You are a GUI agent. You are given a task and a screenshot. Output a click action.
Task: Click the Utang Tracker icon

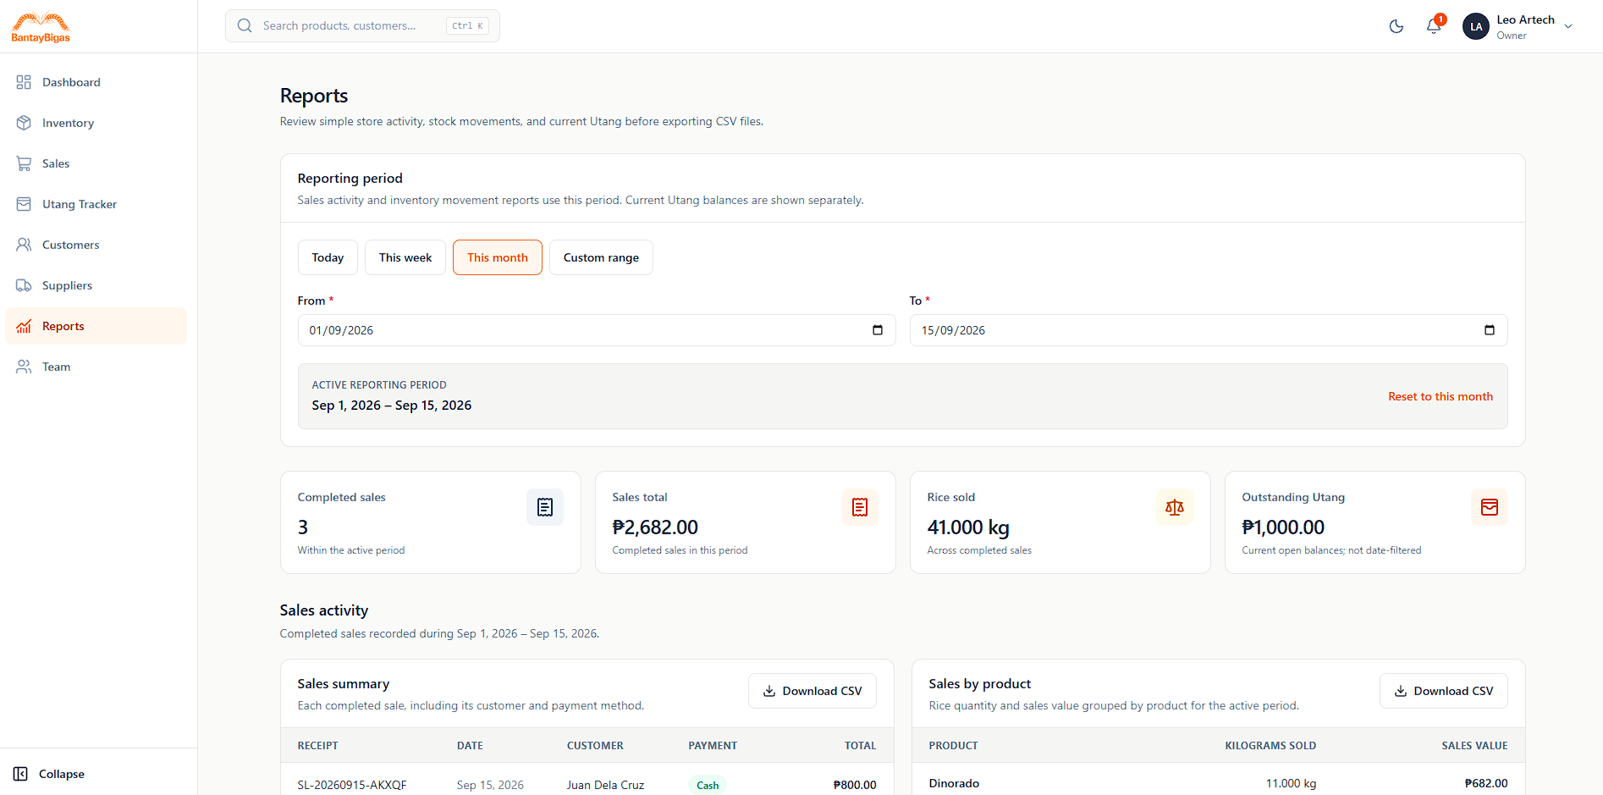(x=24, y=204)
